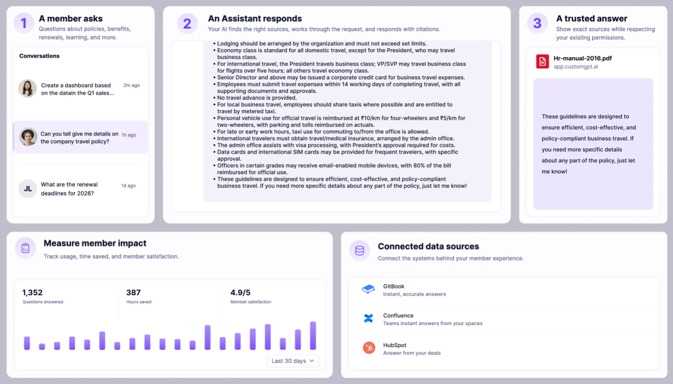Click the woman's avatar on the dashboard conversation
Viewport: 673px width, 384px height.
click(x=28, y=89)
